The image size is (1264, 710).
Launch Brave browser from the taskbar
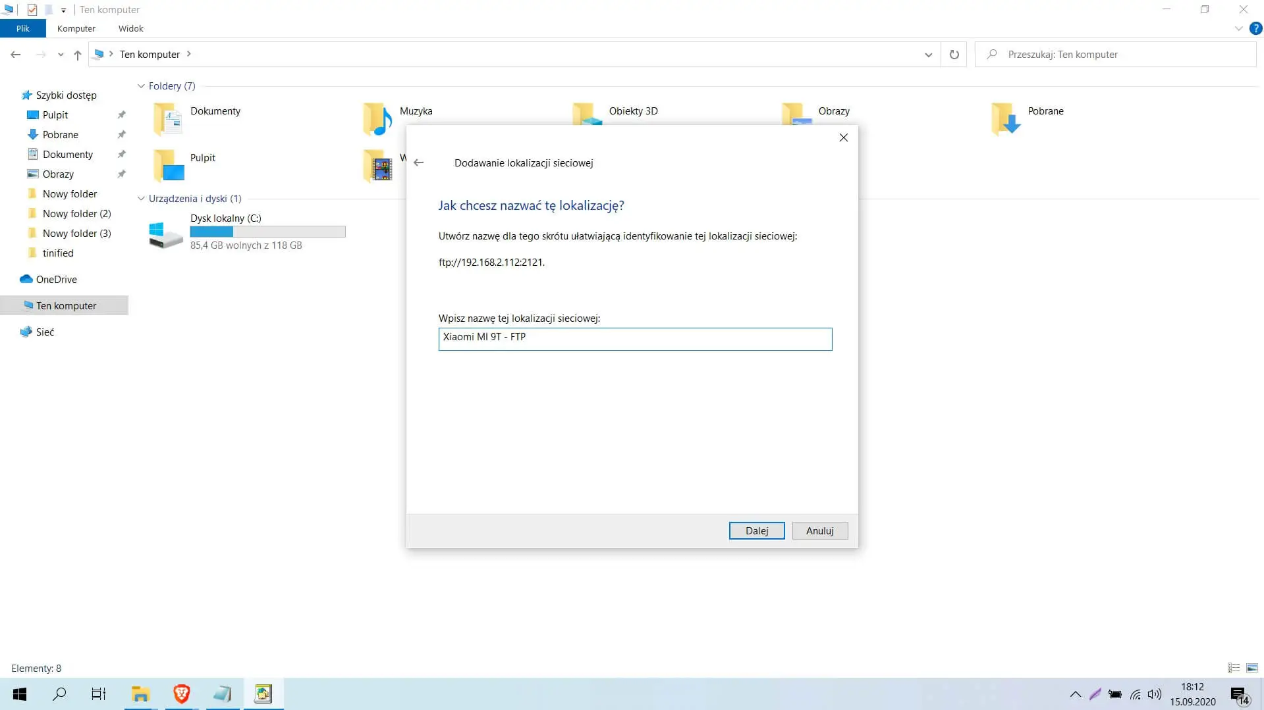tap(182, 694)
